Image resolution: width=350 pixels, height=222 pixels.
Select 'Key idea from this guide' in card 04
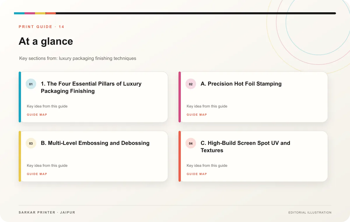click(x=207, y=166)
